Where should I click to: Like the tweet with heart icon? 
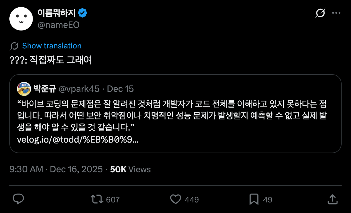176,200
